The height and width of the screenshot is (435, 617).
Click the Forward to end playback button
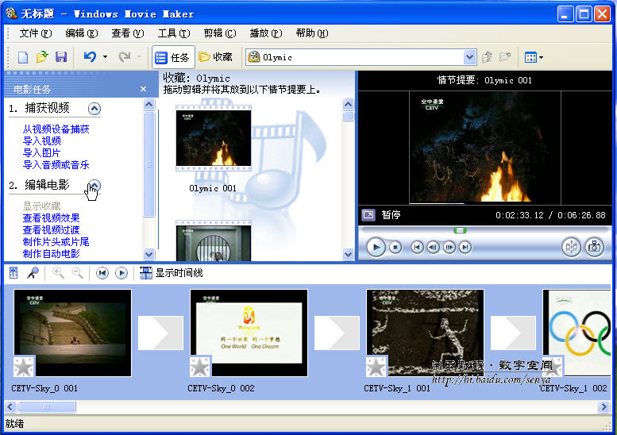[x=465, y=248]
